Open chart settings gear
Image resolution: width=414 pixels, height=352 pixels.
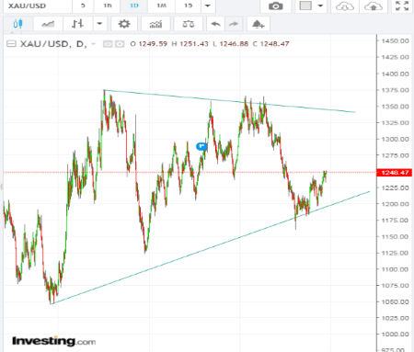124,24
